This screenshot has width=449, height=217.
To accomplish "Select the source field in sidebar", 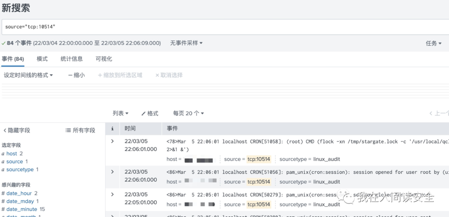I will (15, 162).
